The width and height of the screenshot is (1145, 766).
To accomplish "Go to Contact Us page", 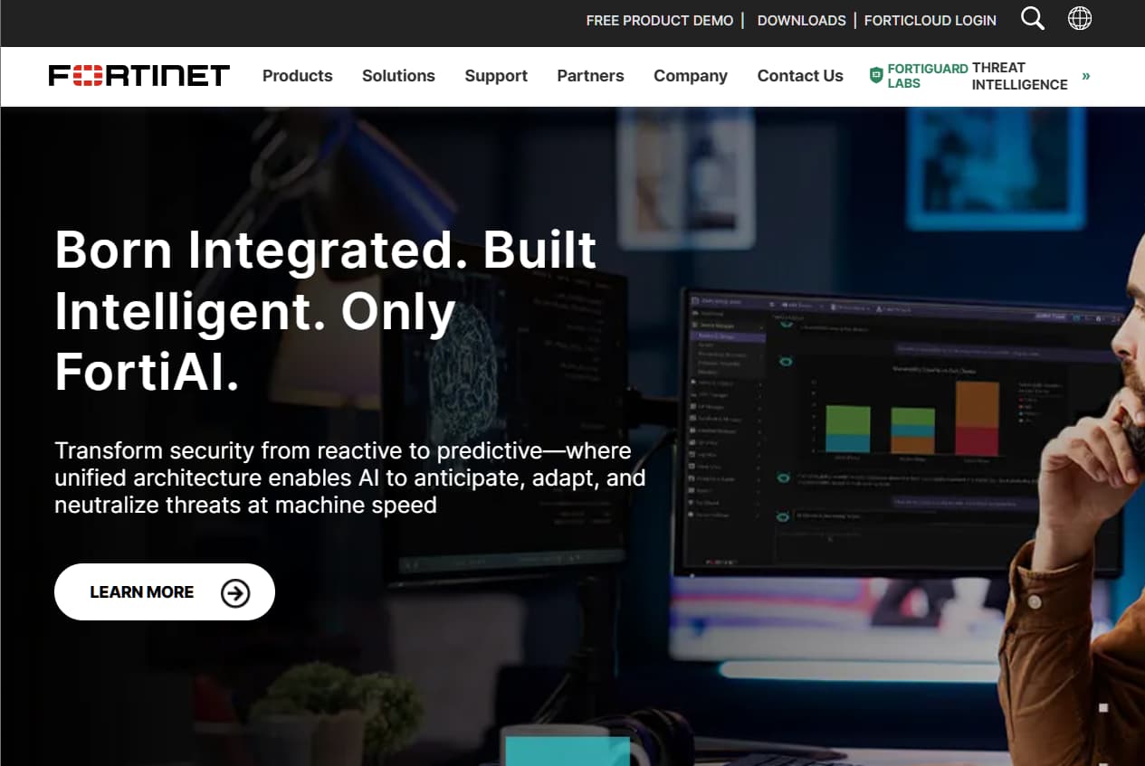I will pyautogui.click(x=799, y=76).
